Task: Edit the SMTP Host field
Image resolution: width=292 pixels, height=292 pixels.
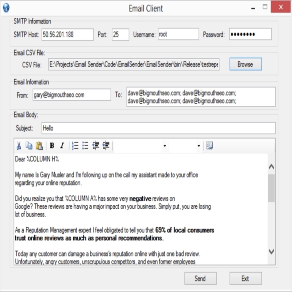Action: click(68, 34)
